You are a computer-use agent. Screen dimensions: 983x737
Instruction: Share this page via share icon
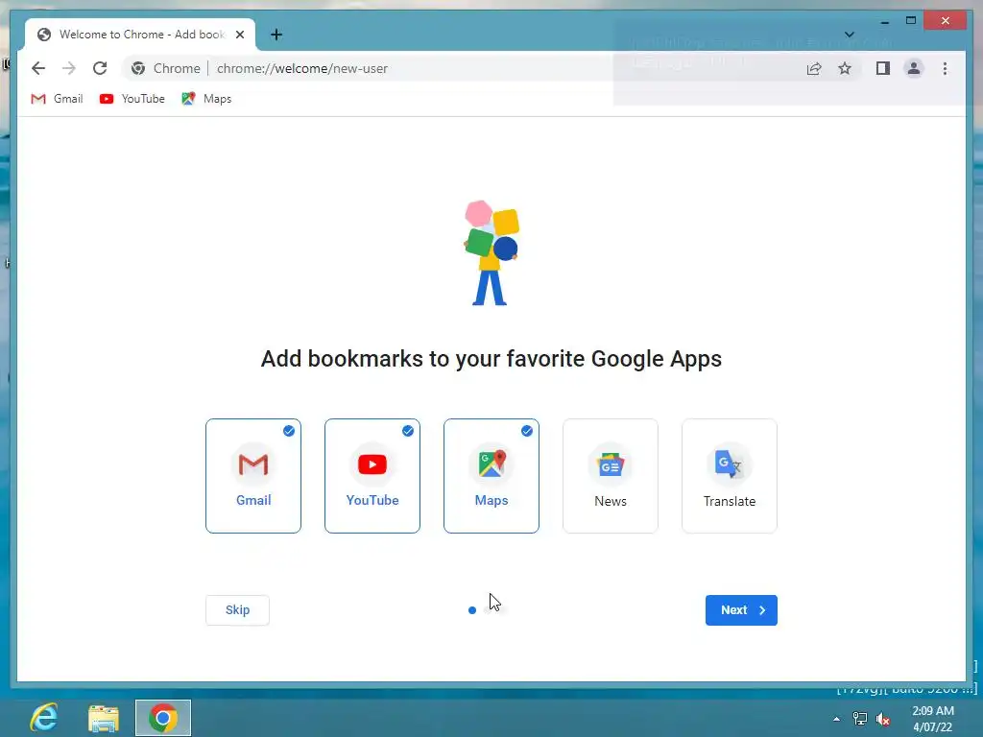coord(814,68)
